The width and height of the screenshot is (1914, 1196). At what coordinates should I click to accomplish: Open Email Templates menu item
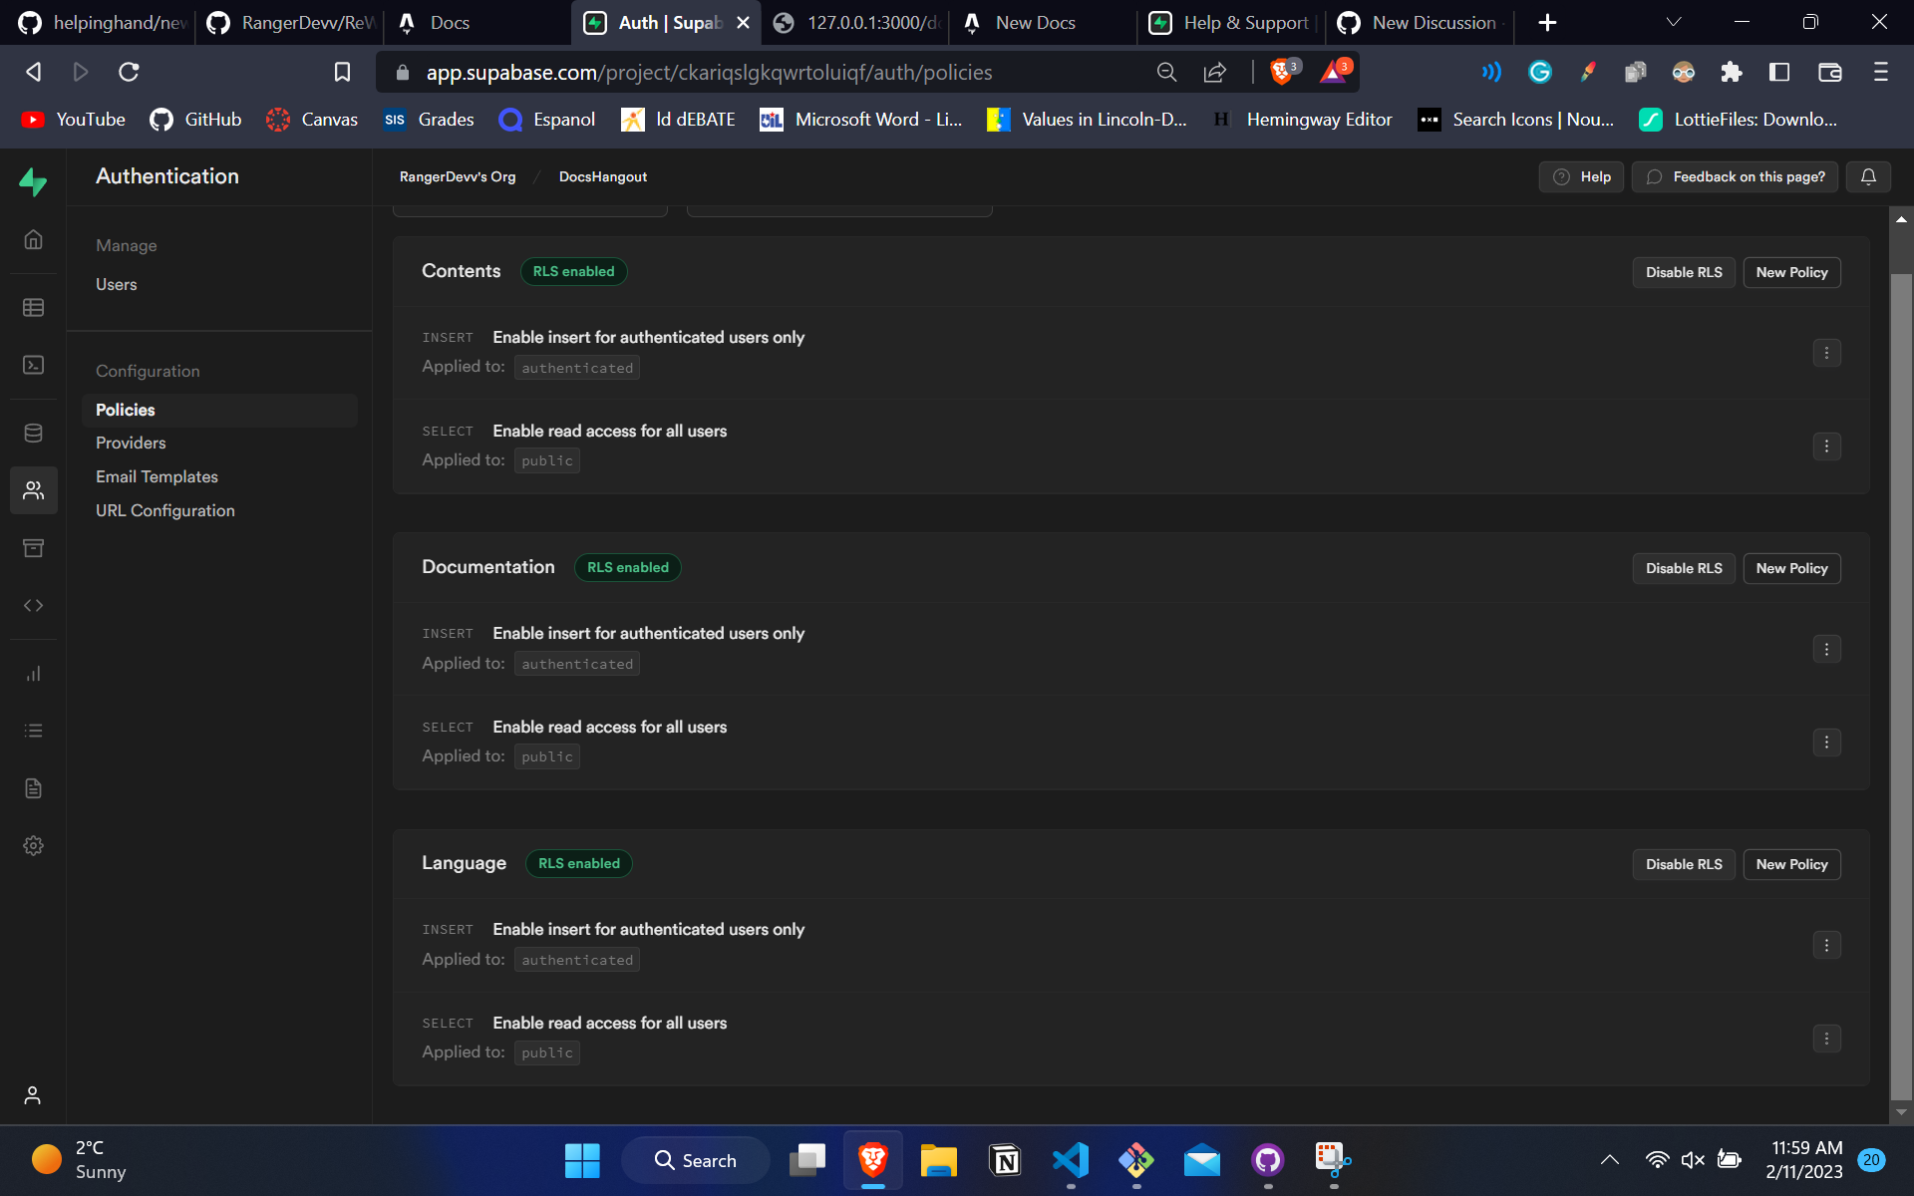pyautogui.click(x=157, y=476)
